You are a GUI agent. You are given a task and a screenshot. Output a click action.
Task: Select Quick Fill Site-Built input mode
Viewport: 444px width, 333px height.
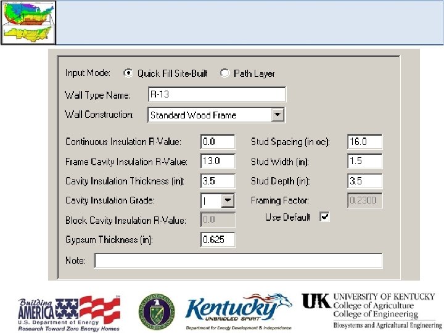click(128, 73)
